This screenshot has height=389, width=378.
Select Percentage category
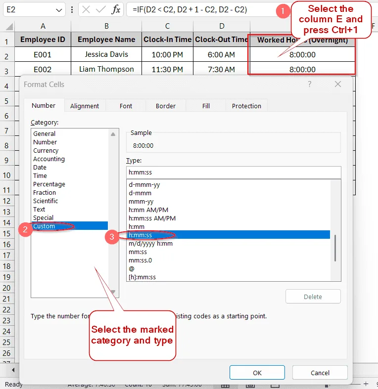[x=70, y=184]
